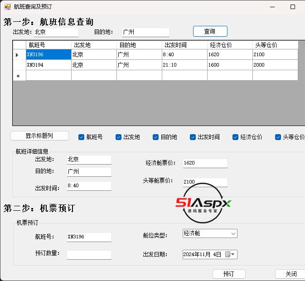Expand the 舱位类型 dropdown
Screen dimensions: 305x281
click(x=233, y=234)
